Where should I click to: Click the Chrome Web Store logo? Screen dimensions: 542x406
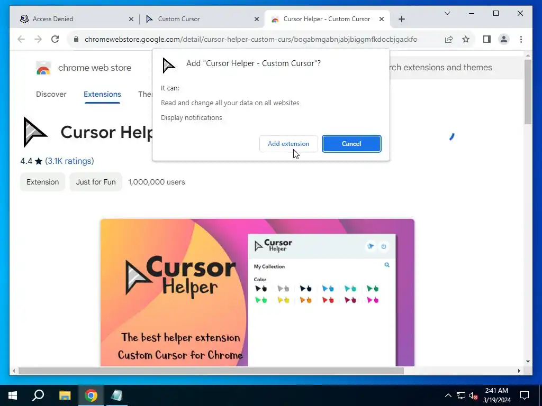[x=43, y=68]
